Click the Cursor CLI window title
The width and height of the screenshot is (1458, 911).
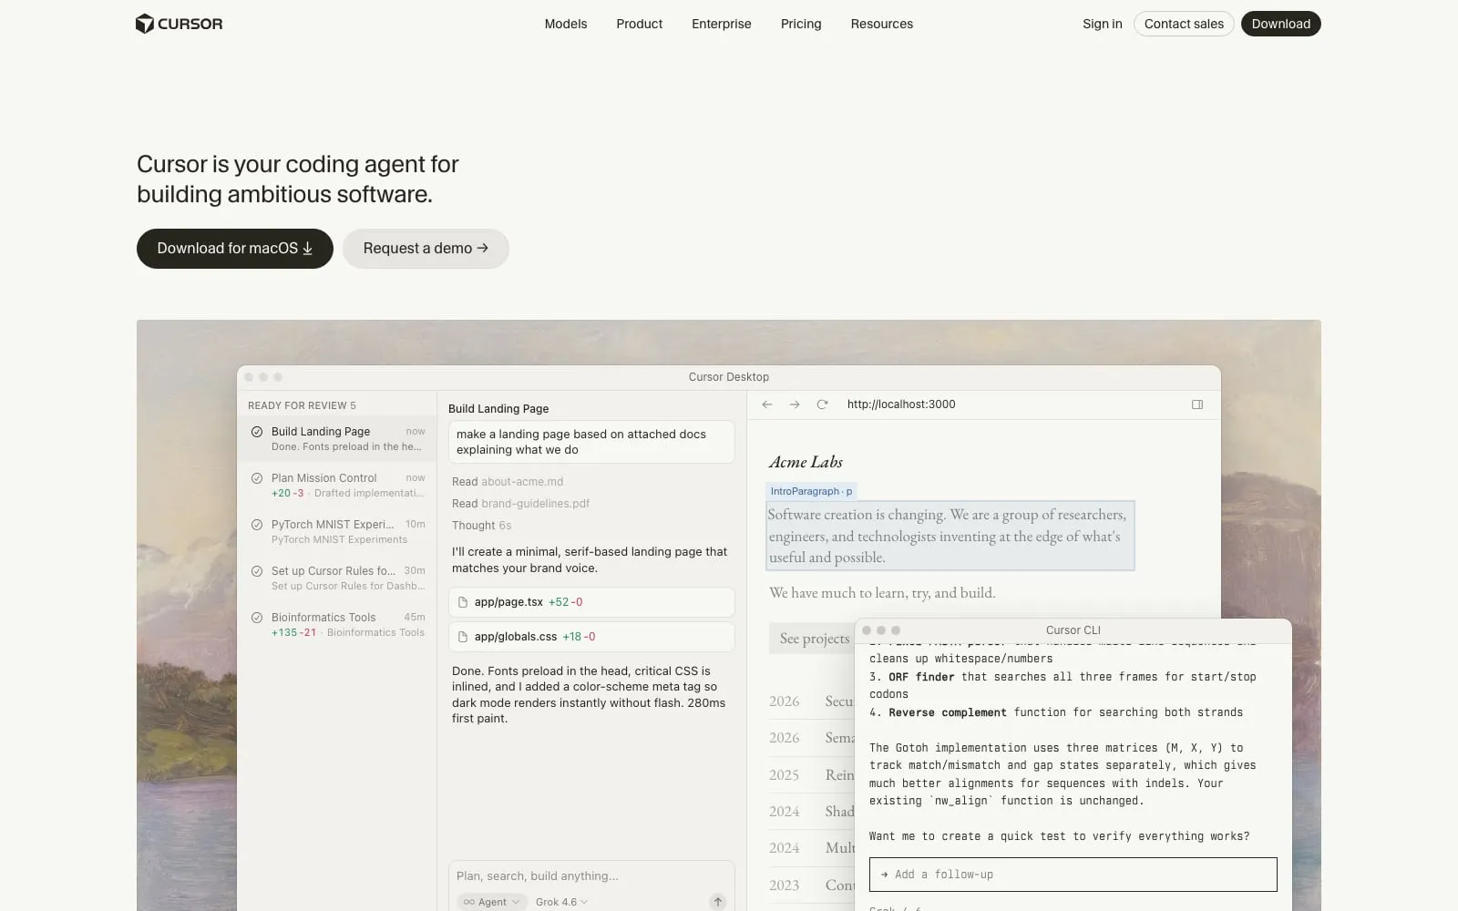(x=1073, y=630)
